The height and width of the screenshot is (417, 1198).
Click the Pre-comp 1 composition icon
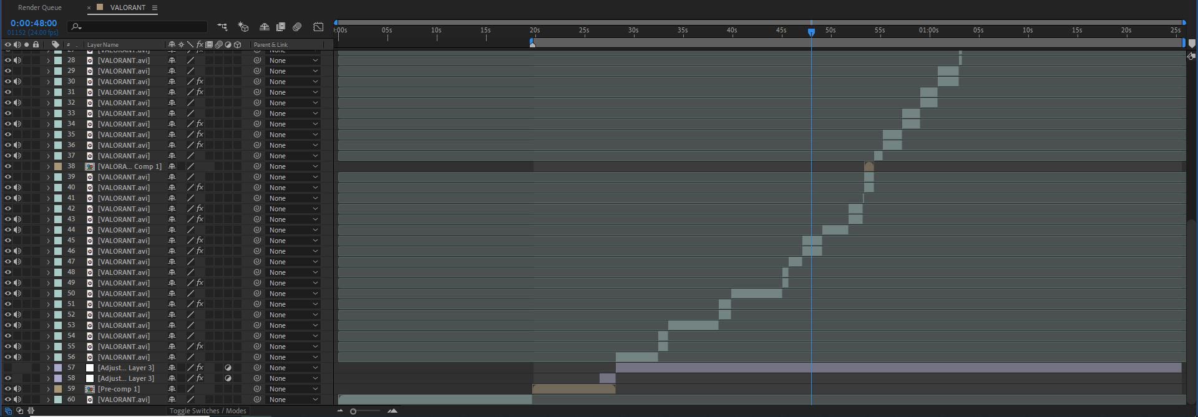pos(90,389)
